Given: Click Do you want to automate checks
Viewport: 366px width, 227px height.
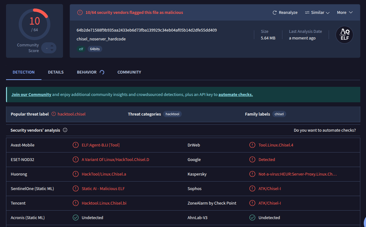Looking at the screenshot, I should [325, 130].
